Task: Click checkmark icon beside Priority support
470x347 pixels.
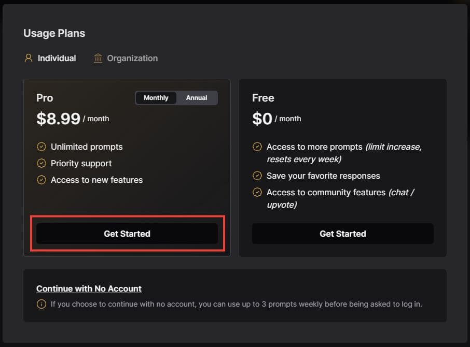Action: pyautogui.click(x=42, y=163)
